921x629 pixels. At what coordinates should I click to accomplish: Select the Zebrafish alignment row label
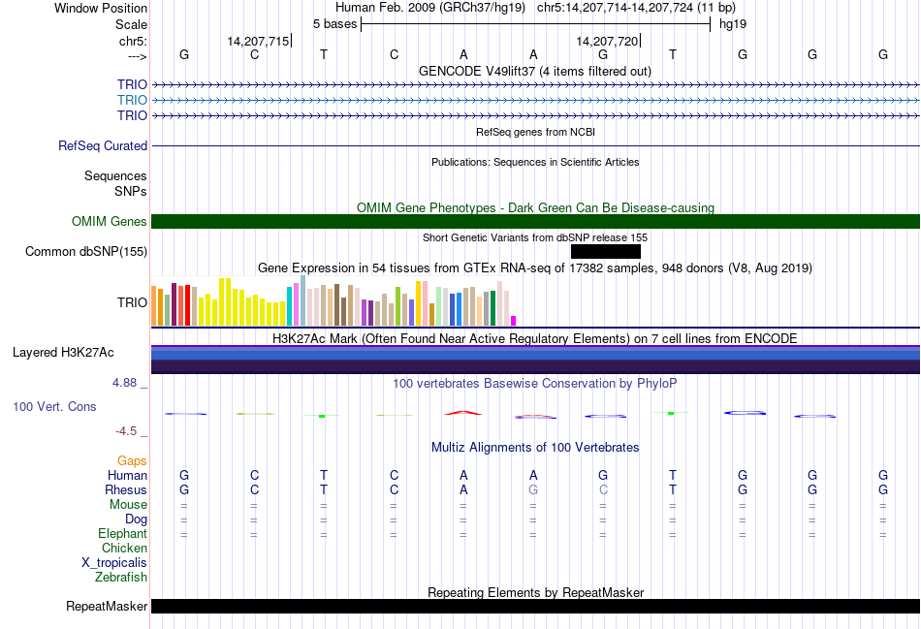click(121, 578)
